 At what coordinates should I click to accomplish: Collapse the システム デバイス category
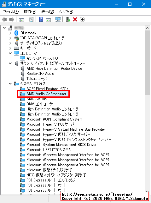pos(10,84)
